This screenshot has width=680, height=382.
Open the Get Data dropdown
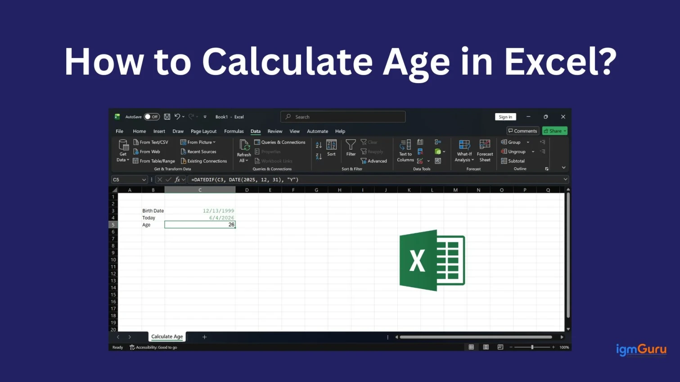pyautogui.click(x=123, y=151)
